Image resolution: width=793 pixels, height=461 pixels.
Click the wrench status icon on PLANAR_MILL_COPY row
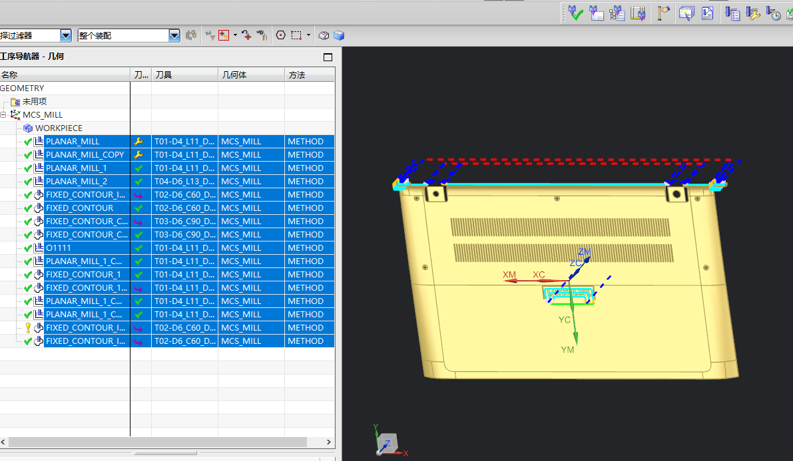click(138, 155)
